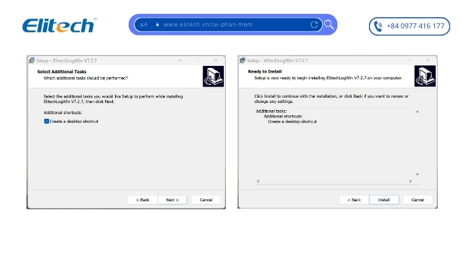This screenshot has width=462, height=264.
Task: Click setup icon in Ready to Install title bar
Action: [242, 61]
